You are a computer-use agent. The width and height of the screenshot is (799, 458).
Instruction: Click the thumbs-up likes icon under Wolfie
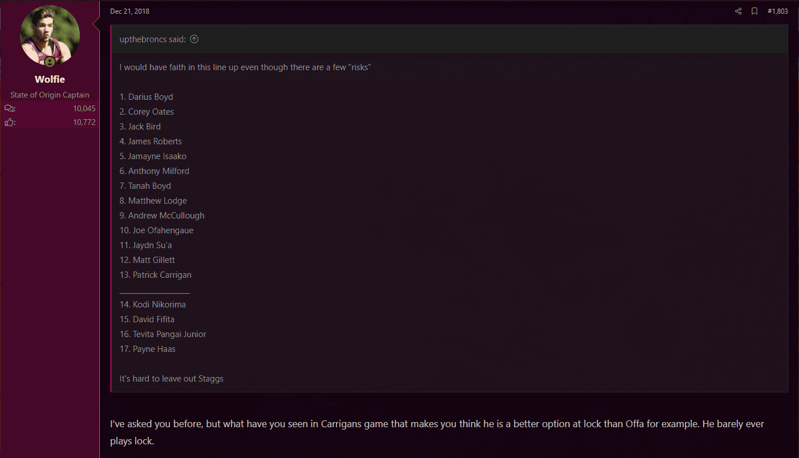[10, 122]
